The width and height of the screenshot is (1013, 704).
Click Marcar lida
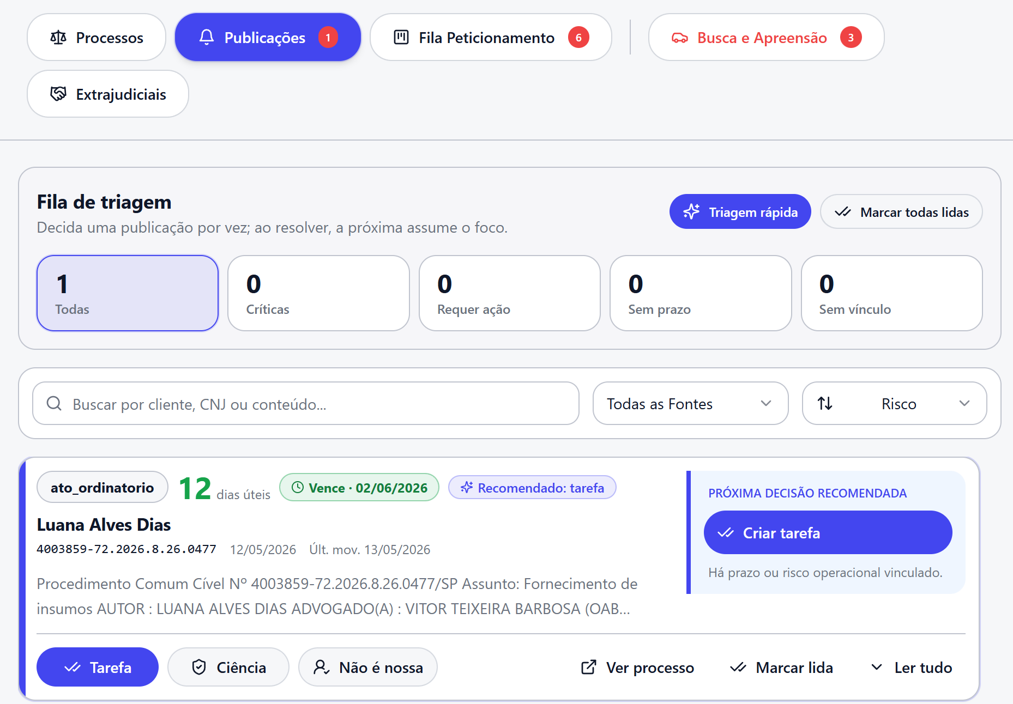pyautogui.click(x=782, y=667)
